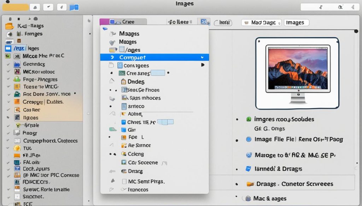Viewport: 362px width, 206px height.
Task: Toggle the checkmark beside Fiaogr
Action: (8, 133)
